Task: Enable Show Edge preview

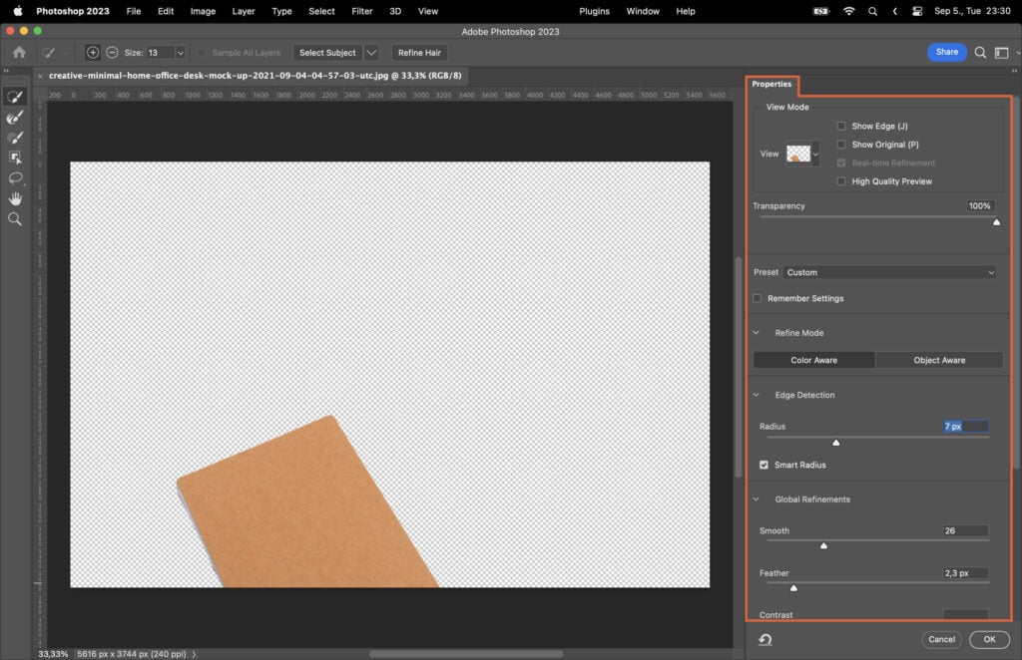Action: click(841, 125)
